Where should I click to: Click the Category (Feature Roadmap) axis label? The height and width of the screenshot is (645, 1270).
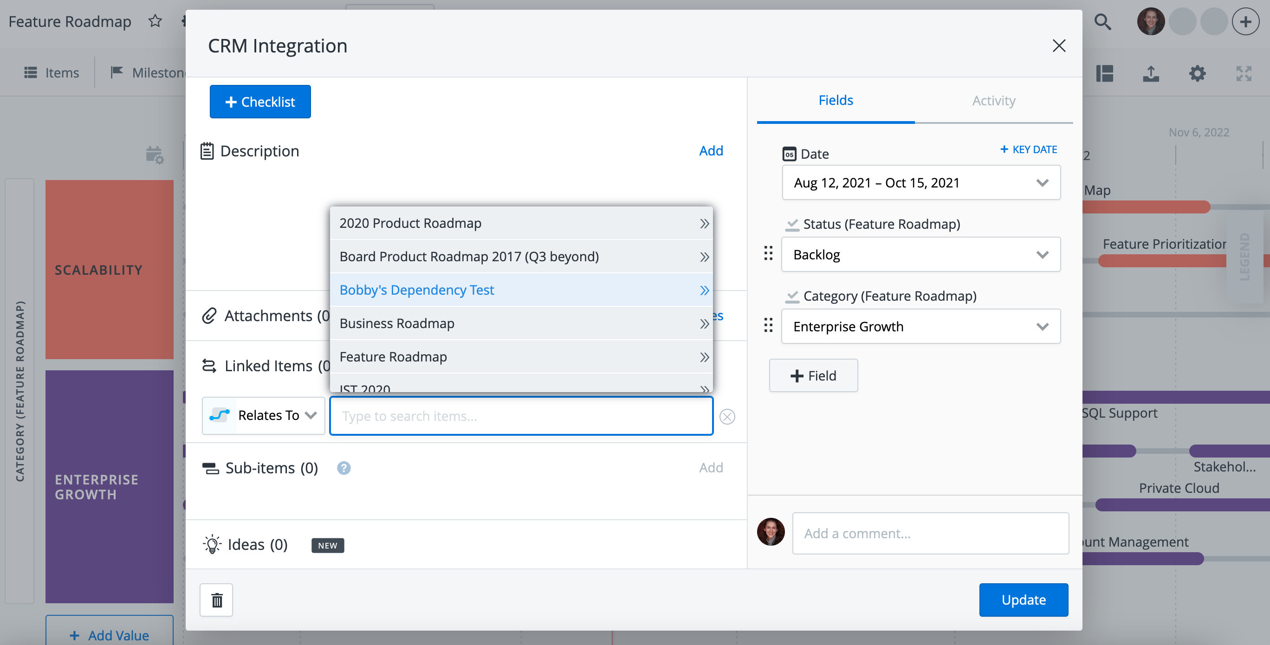(19, 391)
